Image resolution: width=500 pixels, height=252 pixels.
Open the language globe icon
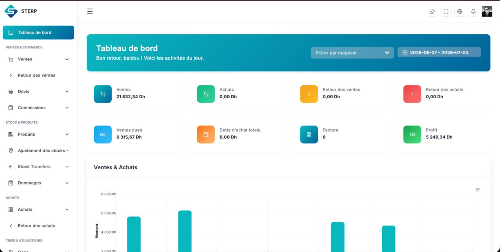coord(460,11)
